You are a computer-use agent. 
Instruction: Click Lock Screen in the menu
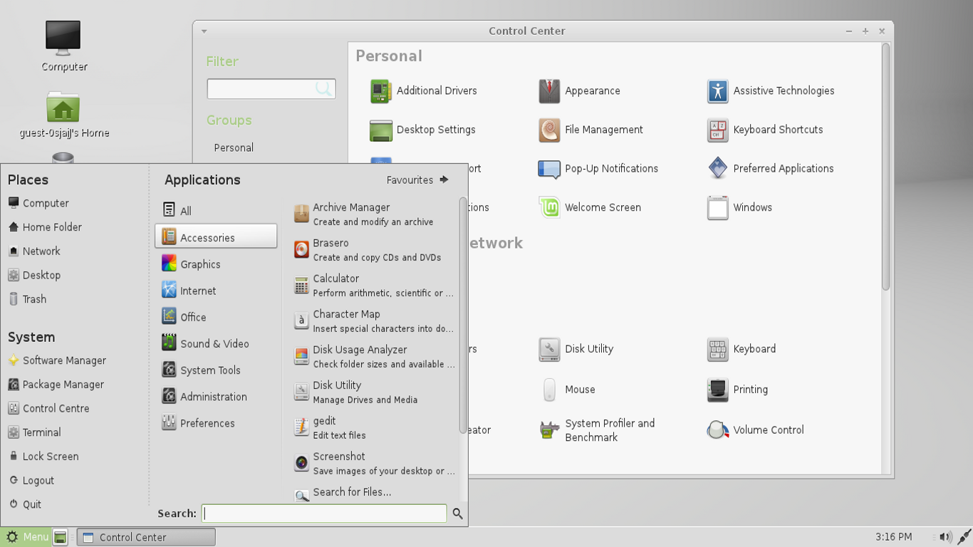43,457
